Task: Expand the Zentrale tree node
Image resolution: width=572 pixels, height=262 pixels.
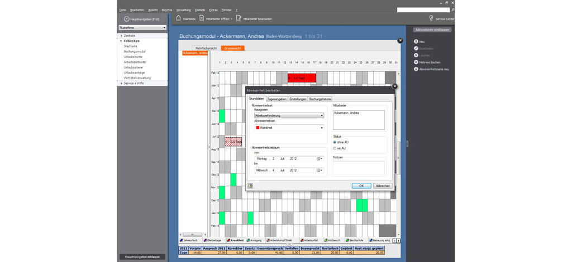Action: tap(121, 36)
